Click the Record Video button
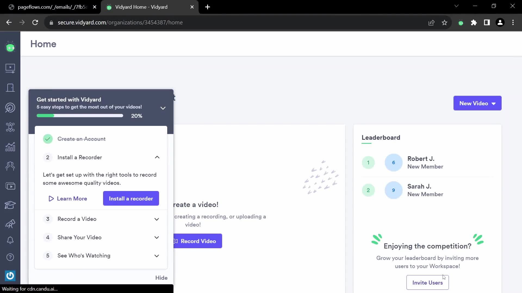 coord(198,241)
